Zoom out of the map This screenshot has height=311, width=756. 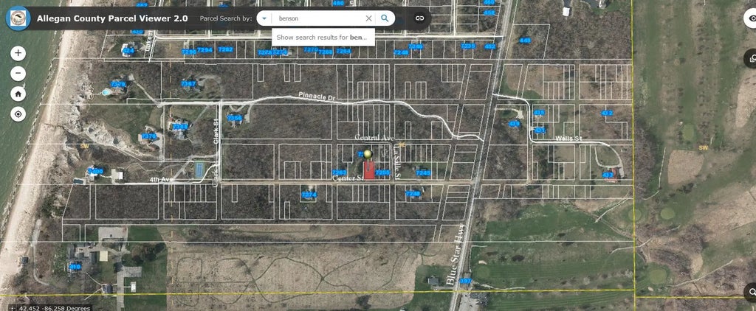[x=18, y=74]
